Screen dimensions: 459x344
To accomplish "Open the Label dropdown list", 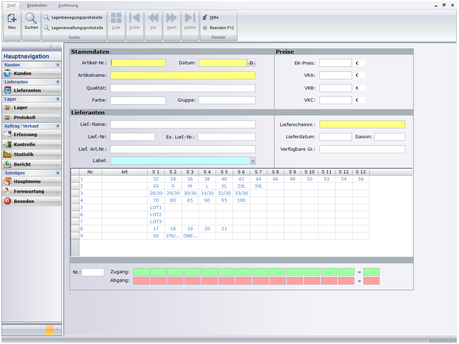I will 253,161.
